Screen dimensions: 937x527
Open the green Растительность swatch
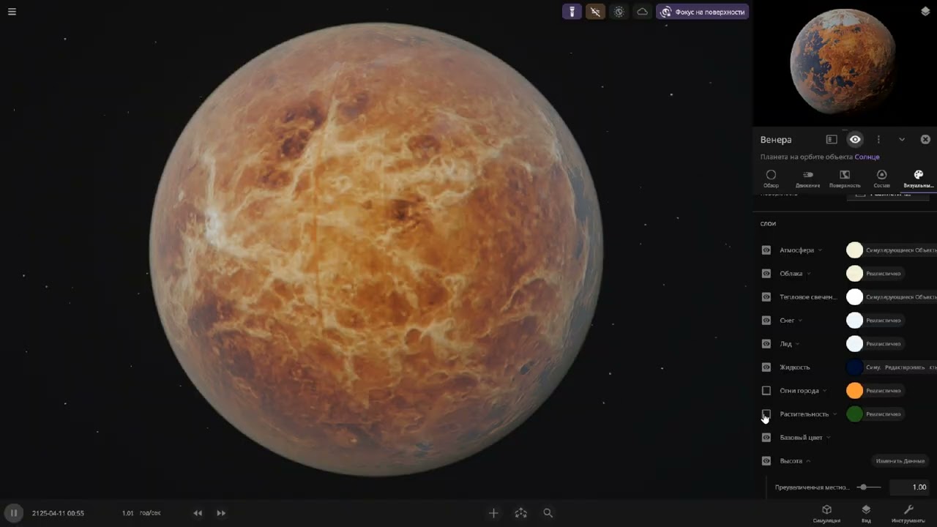coord(854,414)
